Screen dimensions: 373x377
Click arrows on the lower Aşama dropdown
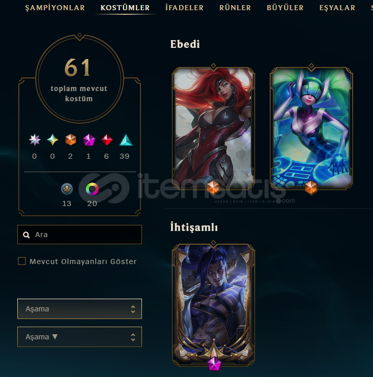point(133,337)
